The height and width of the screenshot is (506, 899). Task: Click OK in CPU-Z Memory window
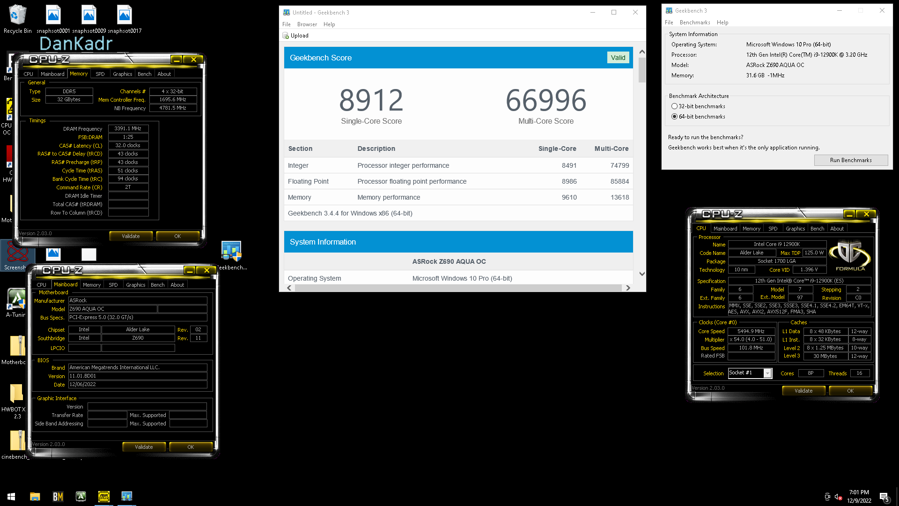pos(177,236)
